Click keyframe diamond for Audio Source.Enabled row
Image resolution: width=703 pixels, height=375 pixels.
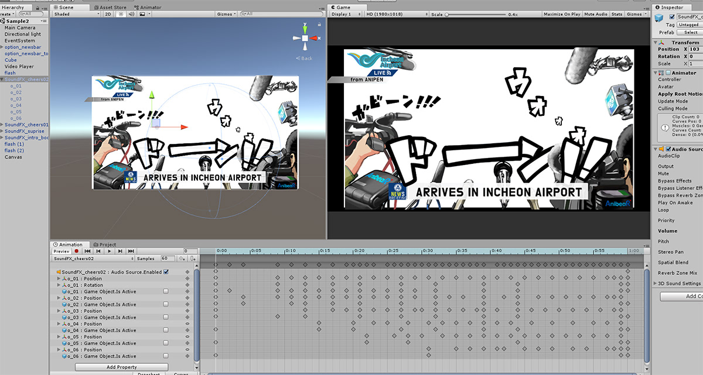[x=187, y=272]
